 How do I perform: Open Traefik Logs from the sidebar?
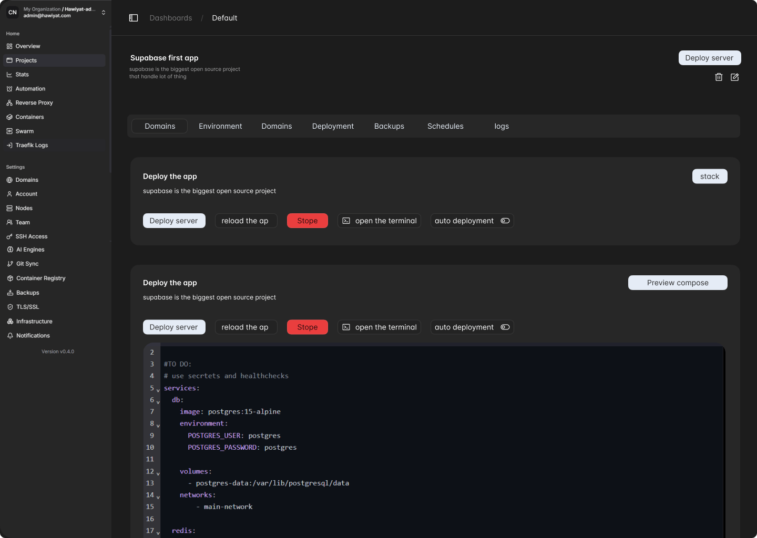tap(32, 145)
